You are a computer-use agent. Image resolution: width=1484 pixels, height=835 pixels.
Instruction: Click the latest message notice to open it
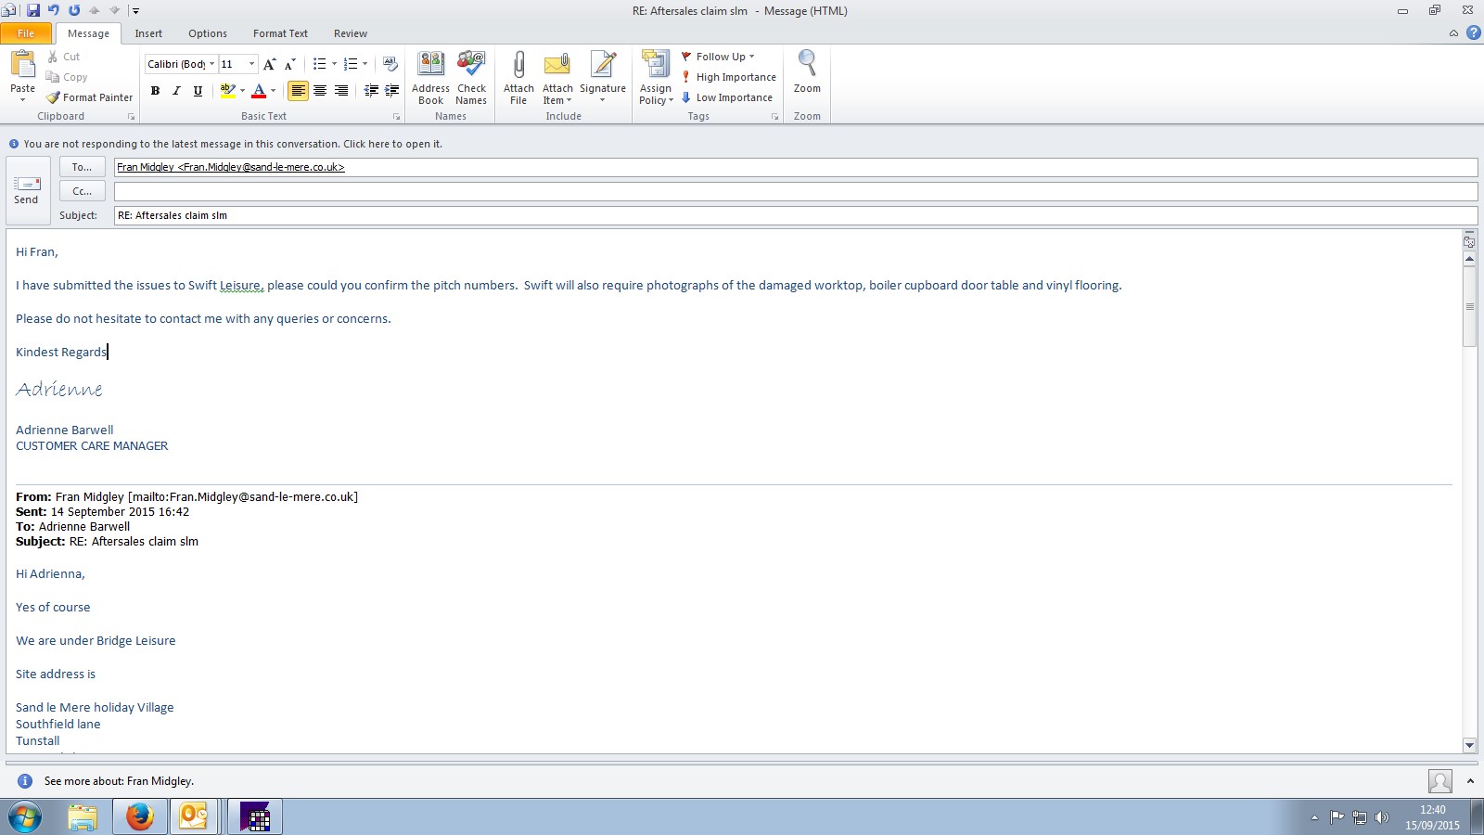tap(233, 144)
